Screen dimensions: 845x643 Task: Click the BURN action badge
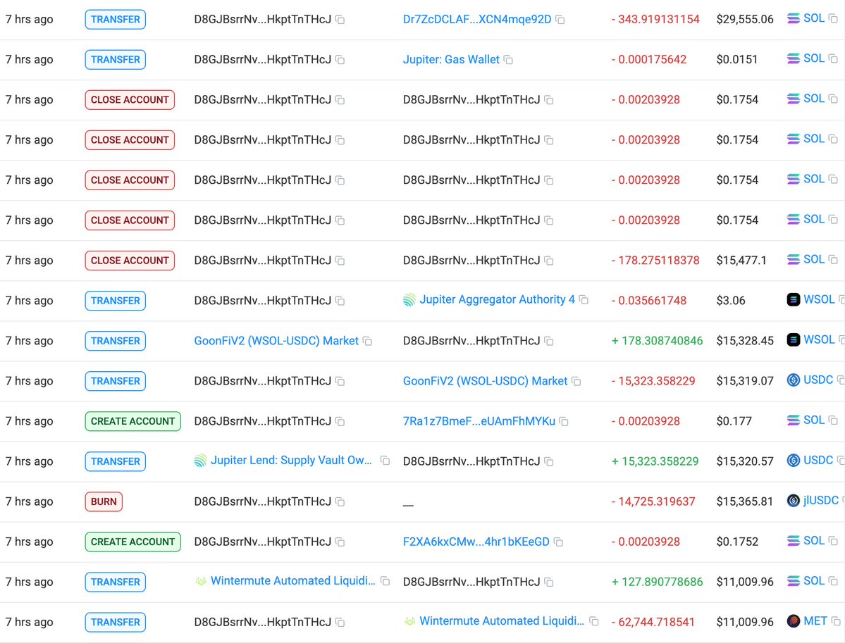(104, 502)
